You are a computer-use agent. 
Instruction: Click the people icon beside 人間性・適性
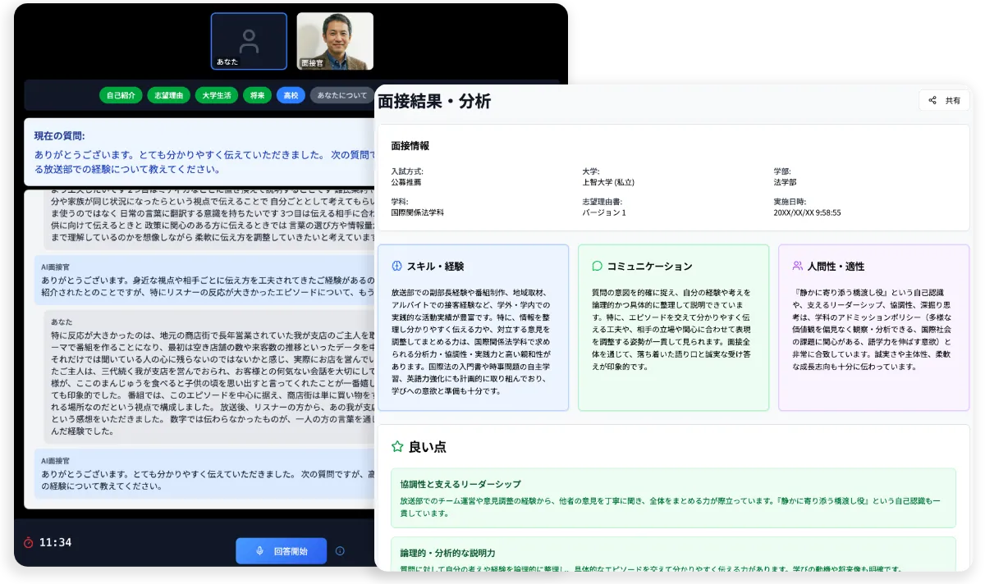[797, 267]
